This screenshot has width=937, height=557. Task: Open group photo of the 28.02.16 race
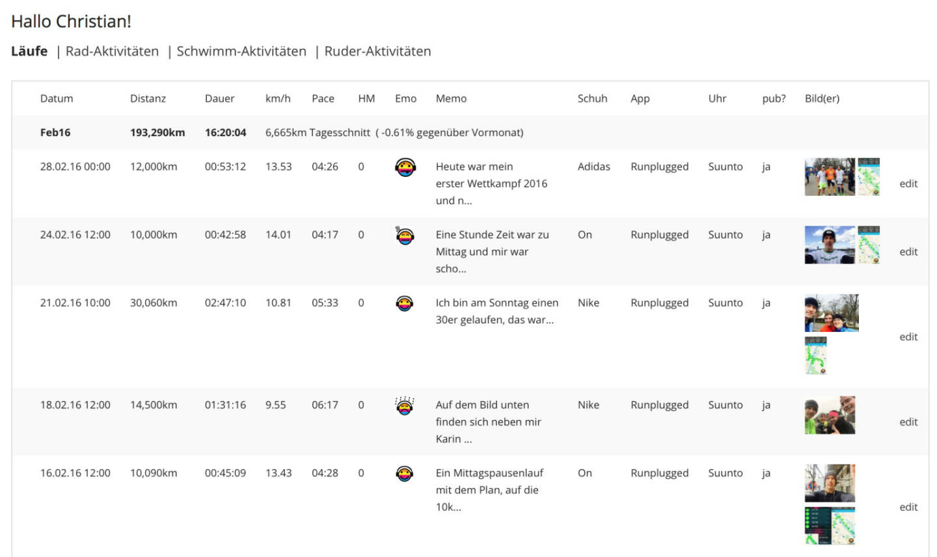point(830,176)
